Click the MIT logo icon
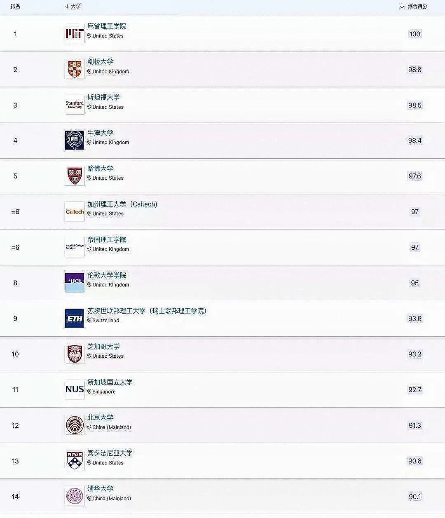Image resolution: width=445 pixels, height=518 pixels. coord(75,34)
